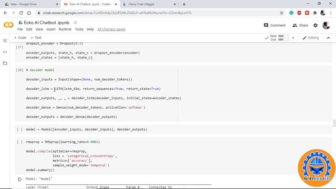This screenshot has height=189, width=336.
Task: Run the rmsprop RMSprop cell
Action: pos(20,142)
